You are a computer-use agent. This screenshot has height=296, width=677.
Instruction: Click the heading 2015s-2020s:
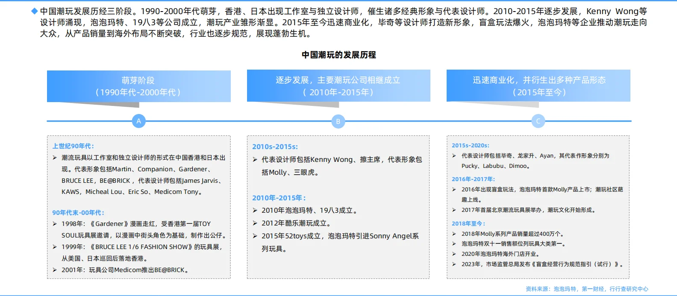tap(471, 145)
